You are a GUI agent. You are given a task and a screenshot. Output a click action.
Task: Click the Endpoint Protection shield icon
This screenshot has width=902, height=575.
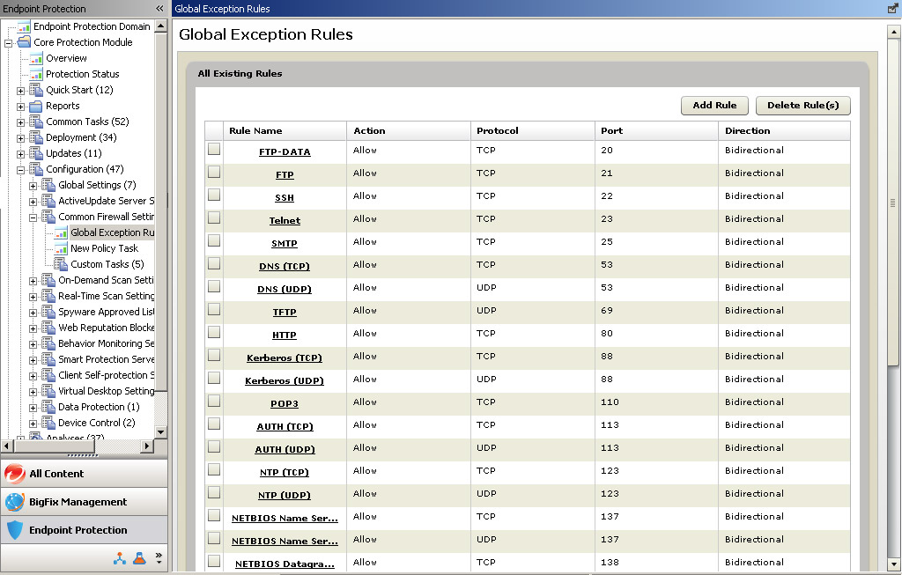(x=15, y=530)
